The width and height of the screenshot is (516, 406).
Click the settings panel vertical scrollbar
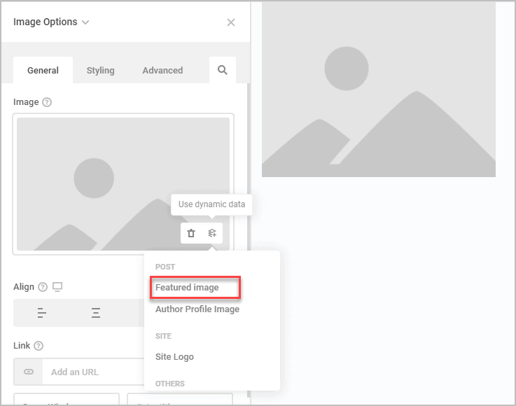pos(249,240)
